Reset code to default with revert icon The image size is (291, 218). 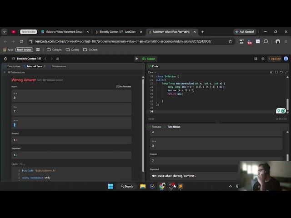[x=281, y=72]
